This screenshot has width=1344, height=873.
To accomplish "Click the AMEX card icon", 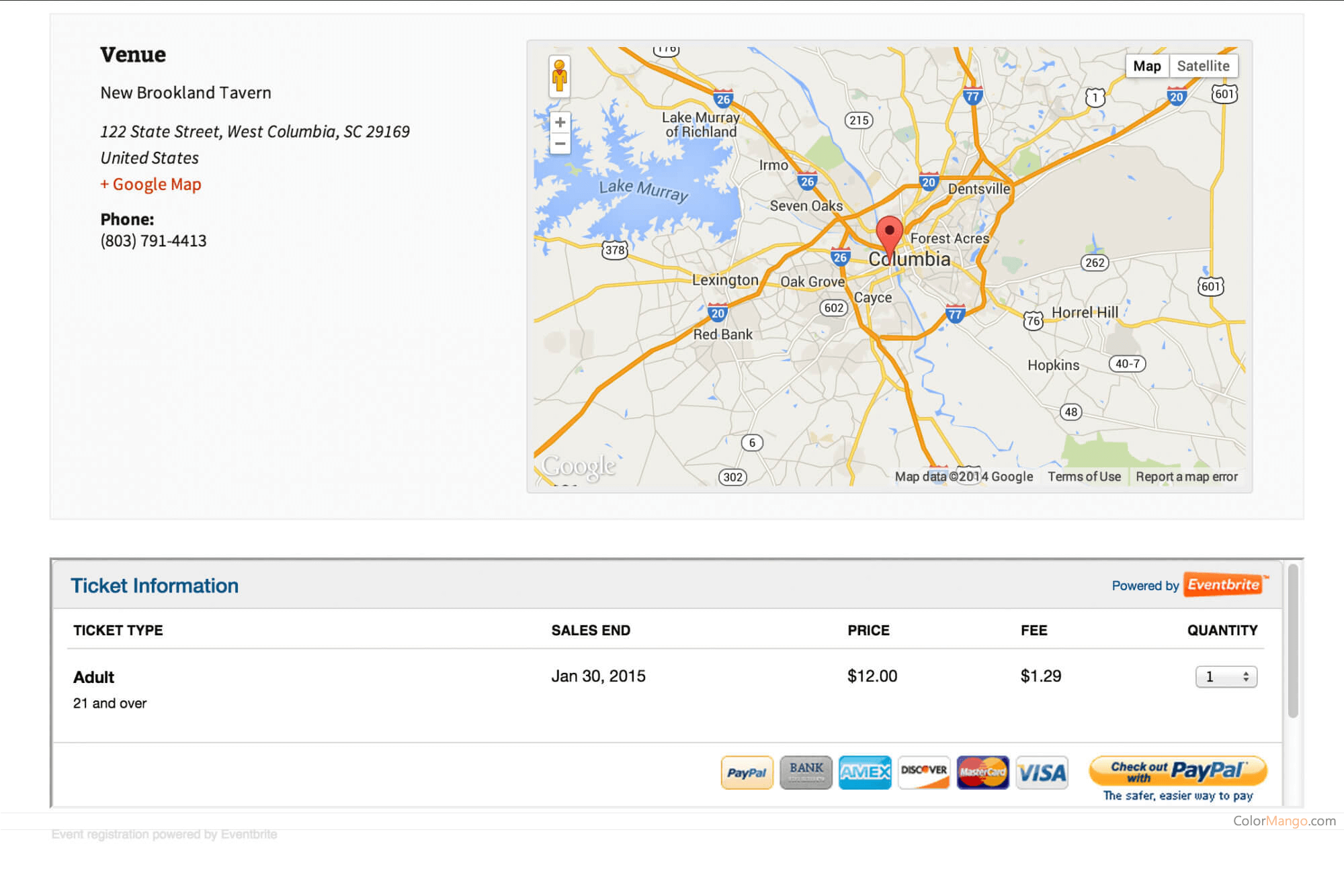I will coord(864,772).
